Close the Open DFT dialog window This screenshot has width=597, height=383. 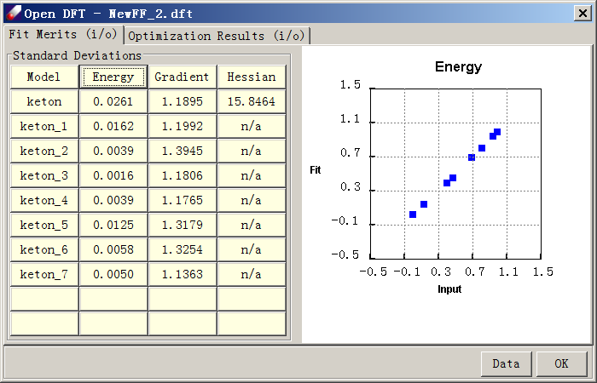pos(583,14)
